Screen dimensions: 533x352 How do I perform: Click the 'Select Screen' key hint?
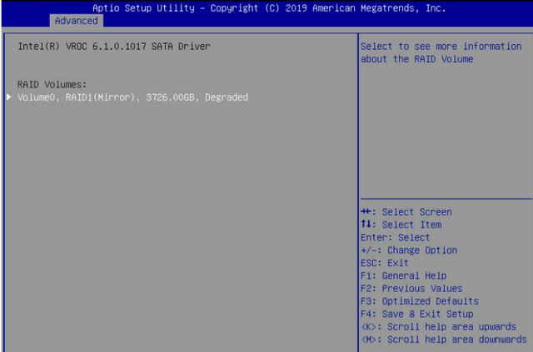(406, 212)
